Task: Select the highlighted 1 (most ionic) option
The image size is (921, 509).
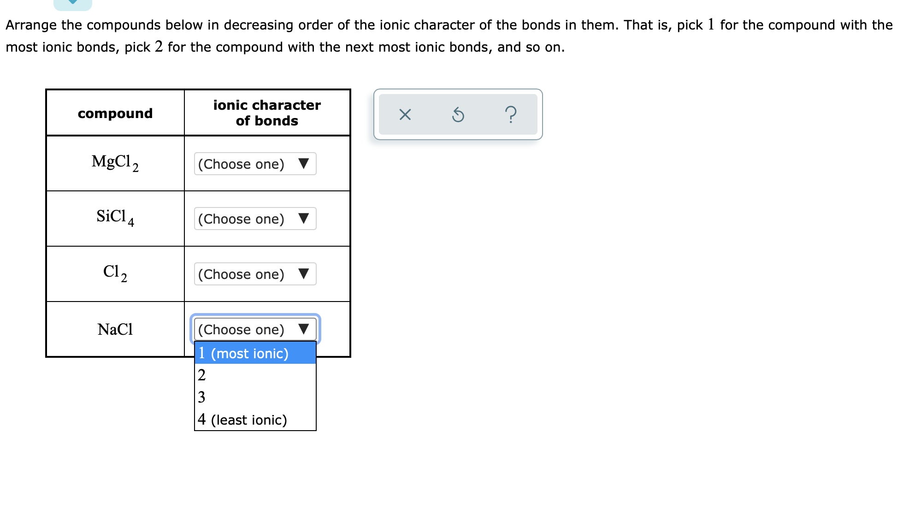Action: pos(243,353)
